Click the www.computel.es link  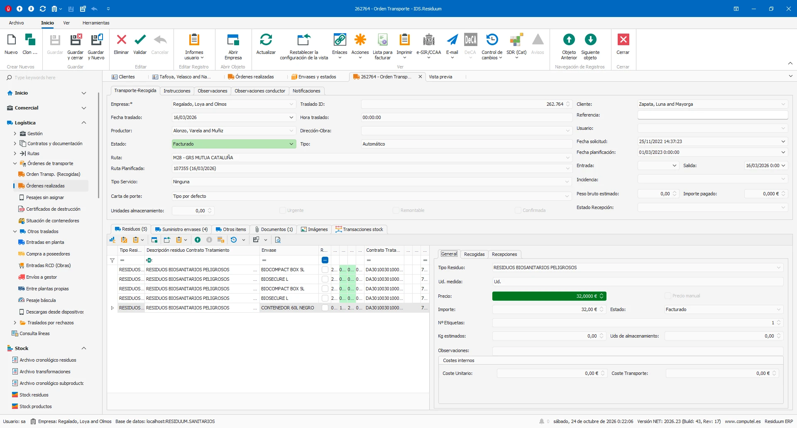(x=743, y=421)
